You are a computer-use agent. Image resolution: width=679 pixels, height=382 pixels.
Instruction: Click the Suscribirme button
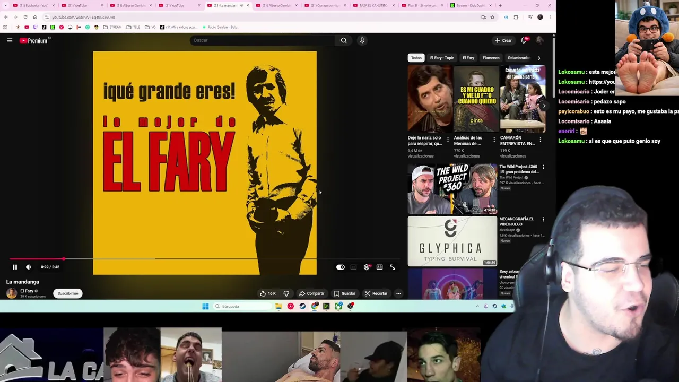pyautogui.click(x=68, y=293)
